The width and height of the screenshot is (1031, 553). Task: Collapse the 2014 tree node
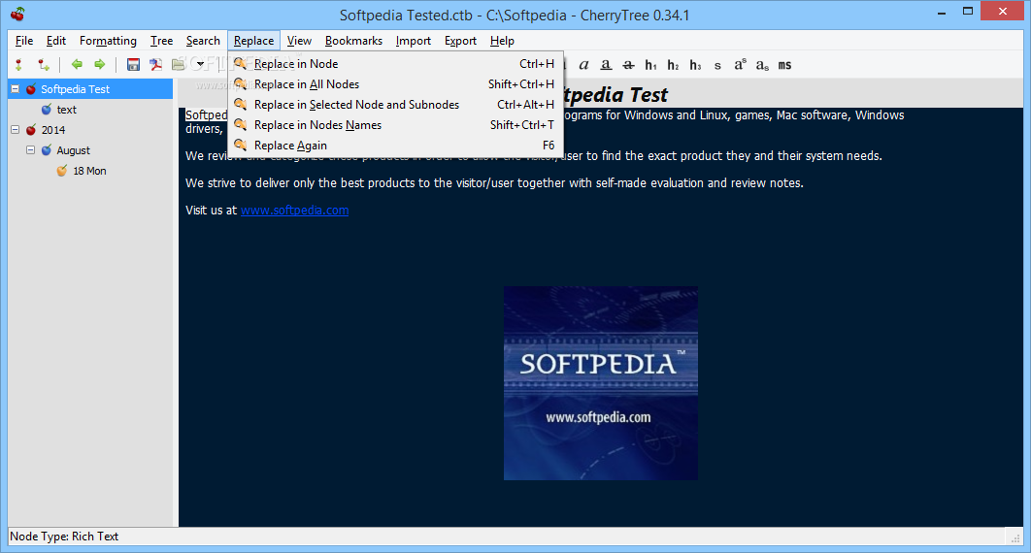16,129
